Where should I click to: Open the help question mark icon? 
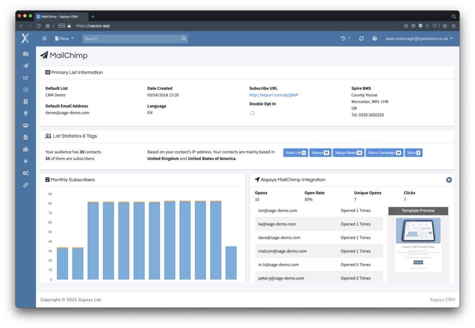pyautogui.click(x=374, y=38)
